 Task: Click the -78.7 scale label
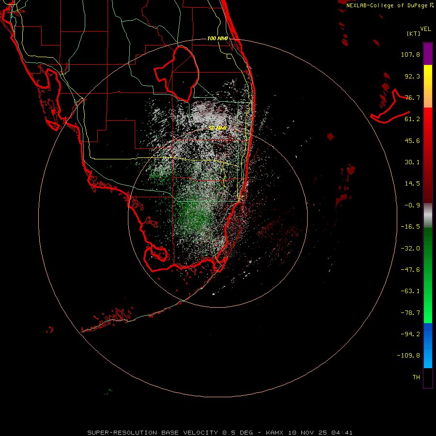click(x=410, y=313)
